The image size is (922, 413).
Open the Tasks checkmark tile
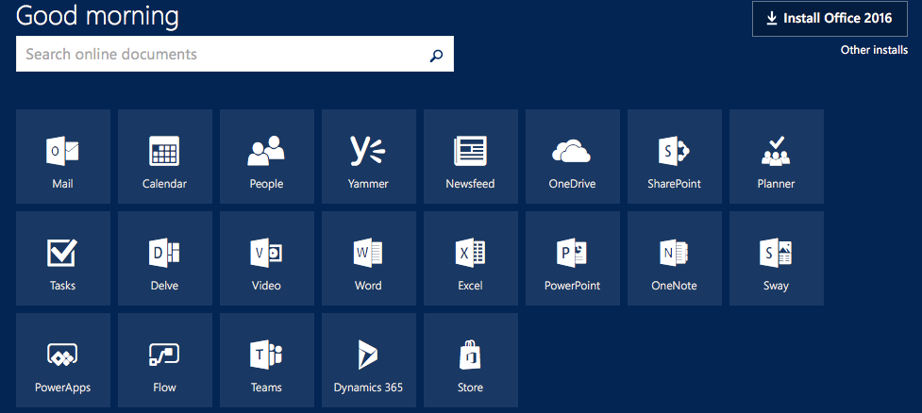(63, 258)
